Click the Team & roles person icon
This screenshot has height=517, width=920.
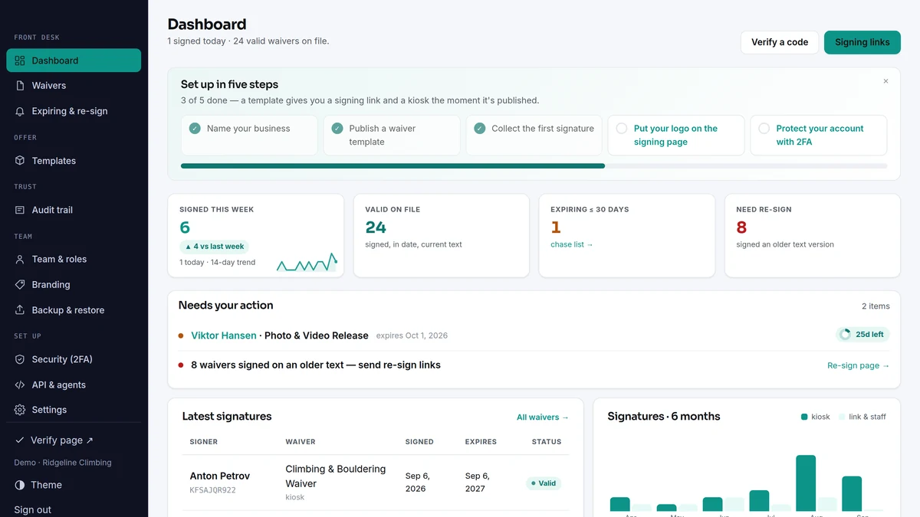point(20,259)
